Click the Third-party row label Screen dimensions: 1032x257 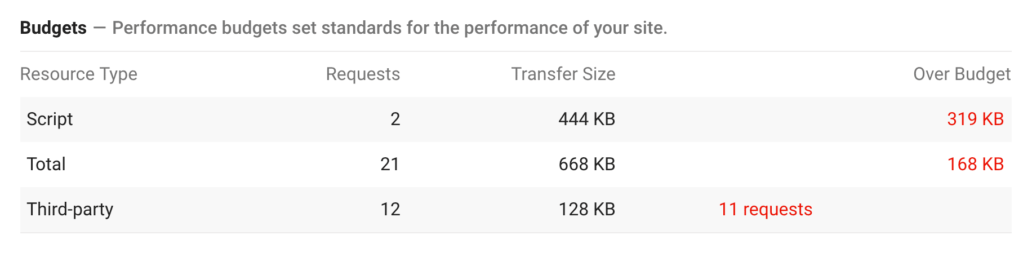pyautogui.click(x=70, y=209)
